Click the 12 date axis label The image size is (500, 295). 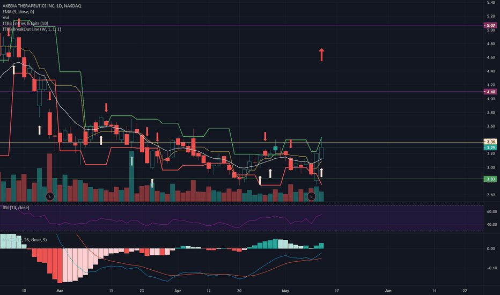pos(209,291)
